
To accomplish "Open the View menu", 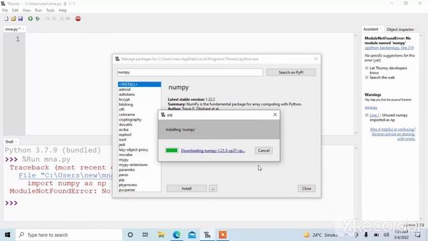I will [27, 11].
